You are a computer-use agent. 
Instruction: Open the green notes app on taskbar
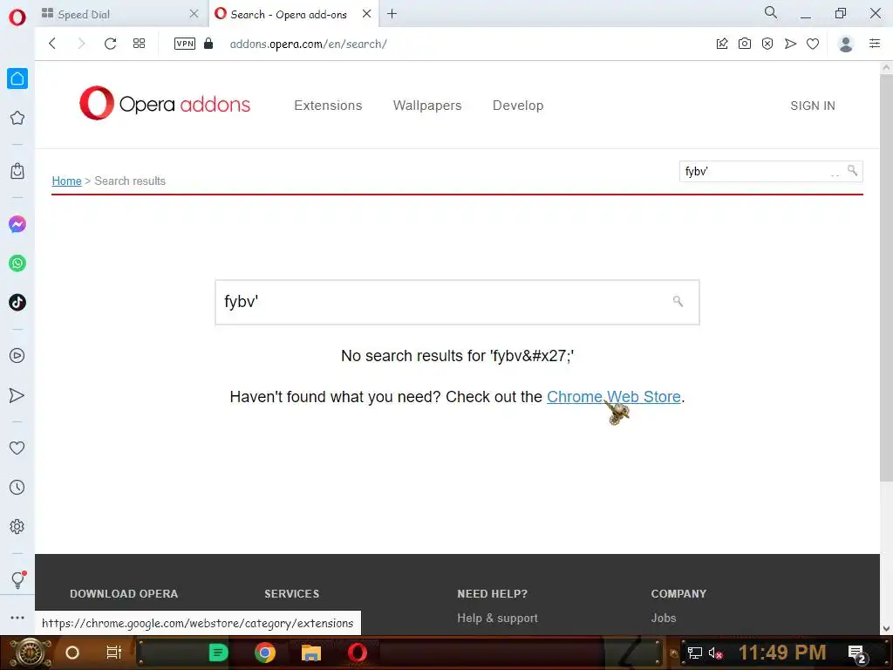click(218, 653)
